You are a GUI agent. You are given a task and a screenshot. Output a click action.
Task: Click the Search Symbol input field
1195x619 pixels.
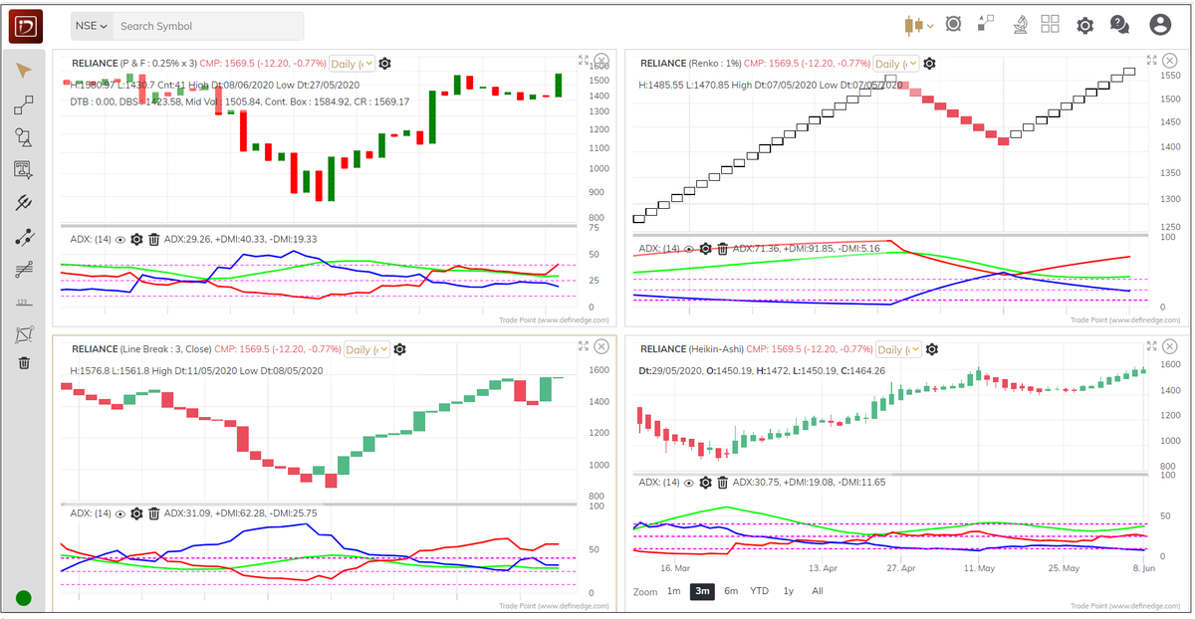point(207,26)
